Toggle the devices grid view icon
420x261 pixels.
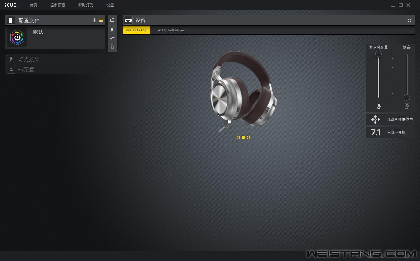coord(410,20)
